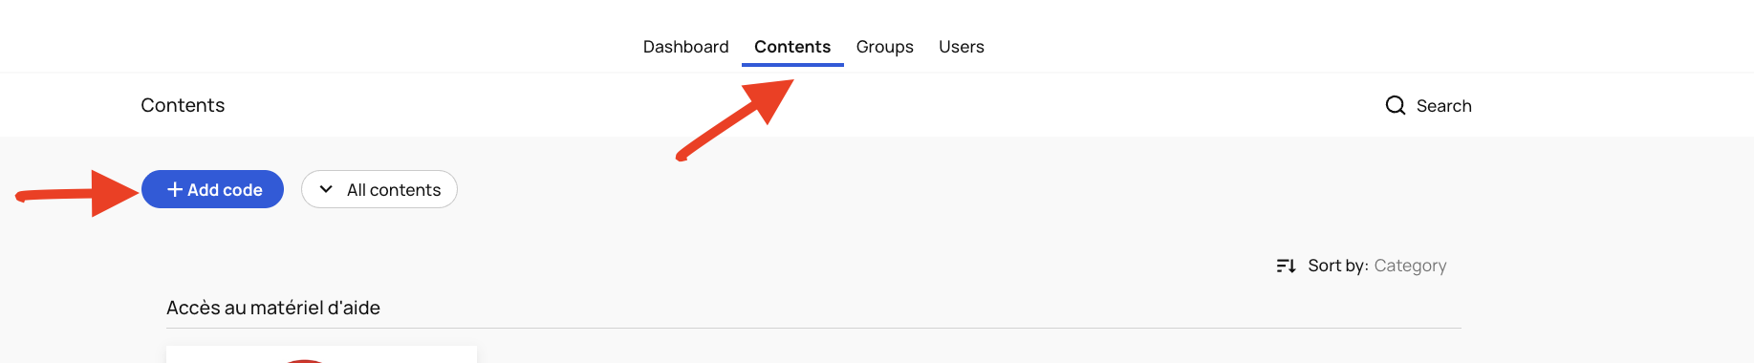
Task: Click the blue Add code button
Action: (212, 189)
